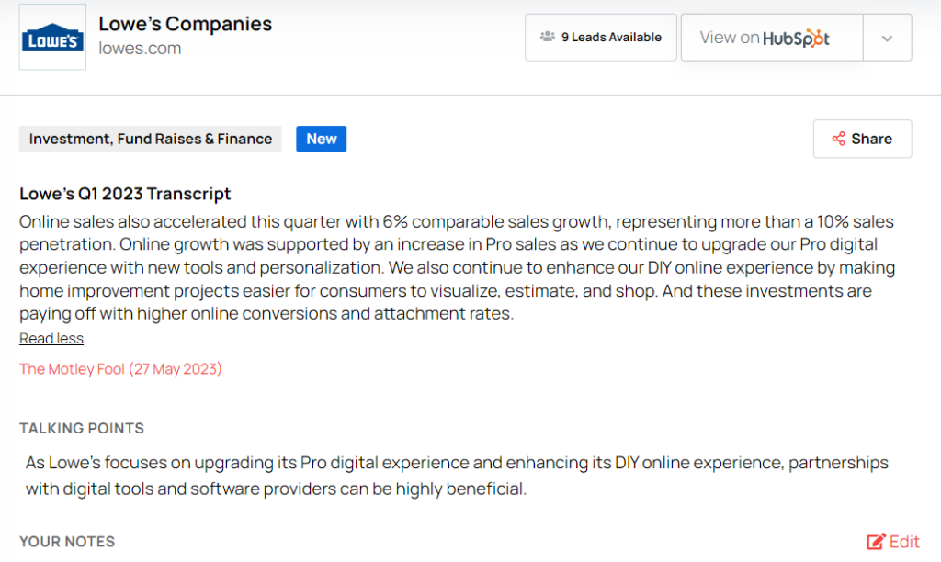Click the Share button label
Image resolution: width=941 pixels, height=562 pixels.
[871, 139]
